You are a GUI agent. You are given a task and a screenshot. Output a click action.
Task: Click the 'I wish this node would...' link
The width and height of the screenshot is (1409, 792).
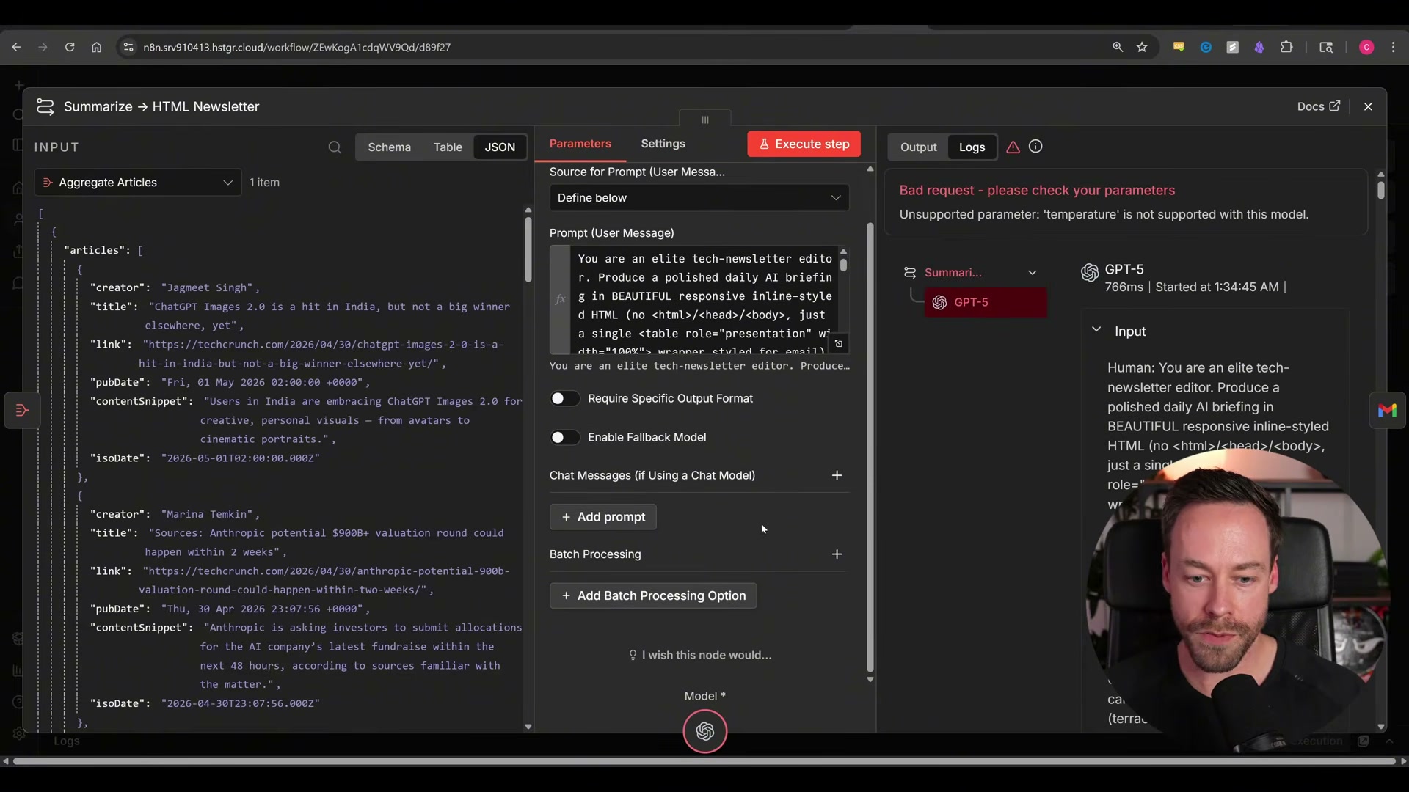coord(700,655)
